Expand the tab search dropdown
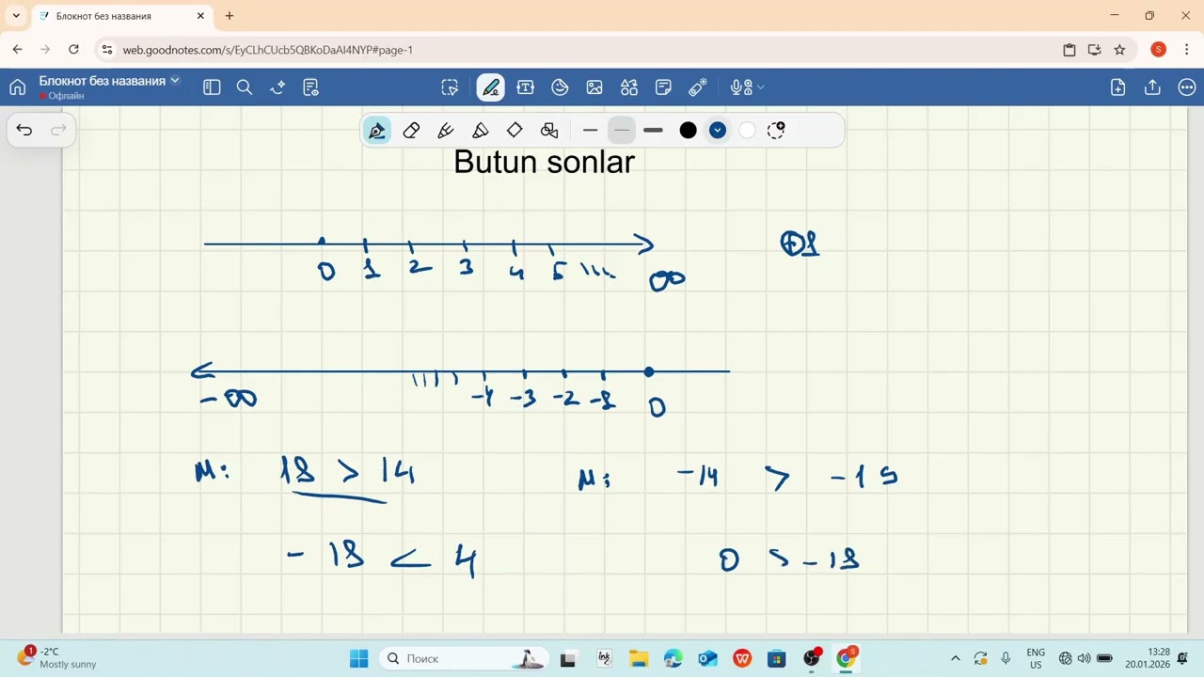This screenshot has height=677, width=1204. click(16, 16)
